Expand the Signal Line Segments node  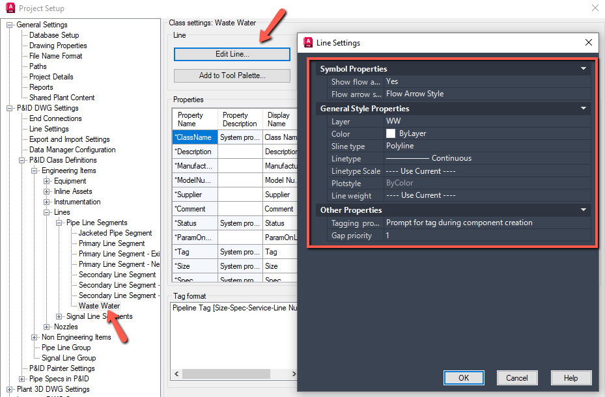[59, 316]
